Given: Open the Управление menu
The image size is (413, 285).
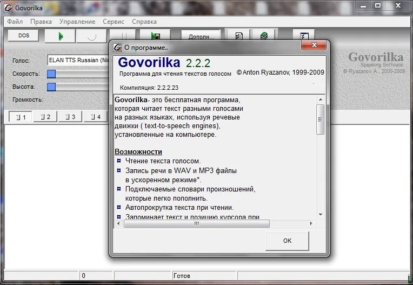Looking at the screenshot, I should pyautogui.click(x=77, y=22).
